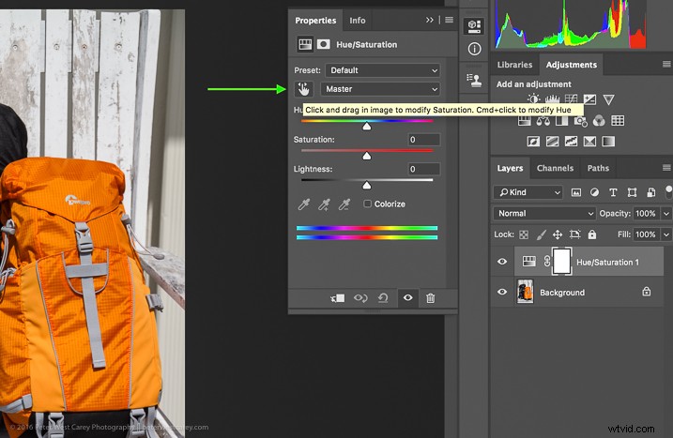Click the Lightness slider handle
Viewport: 673px width, 438px height.
[367, 186]
